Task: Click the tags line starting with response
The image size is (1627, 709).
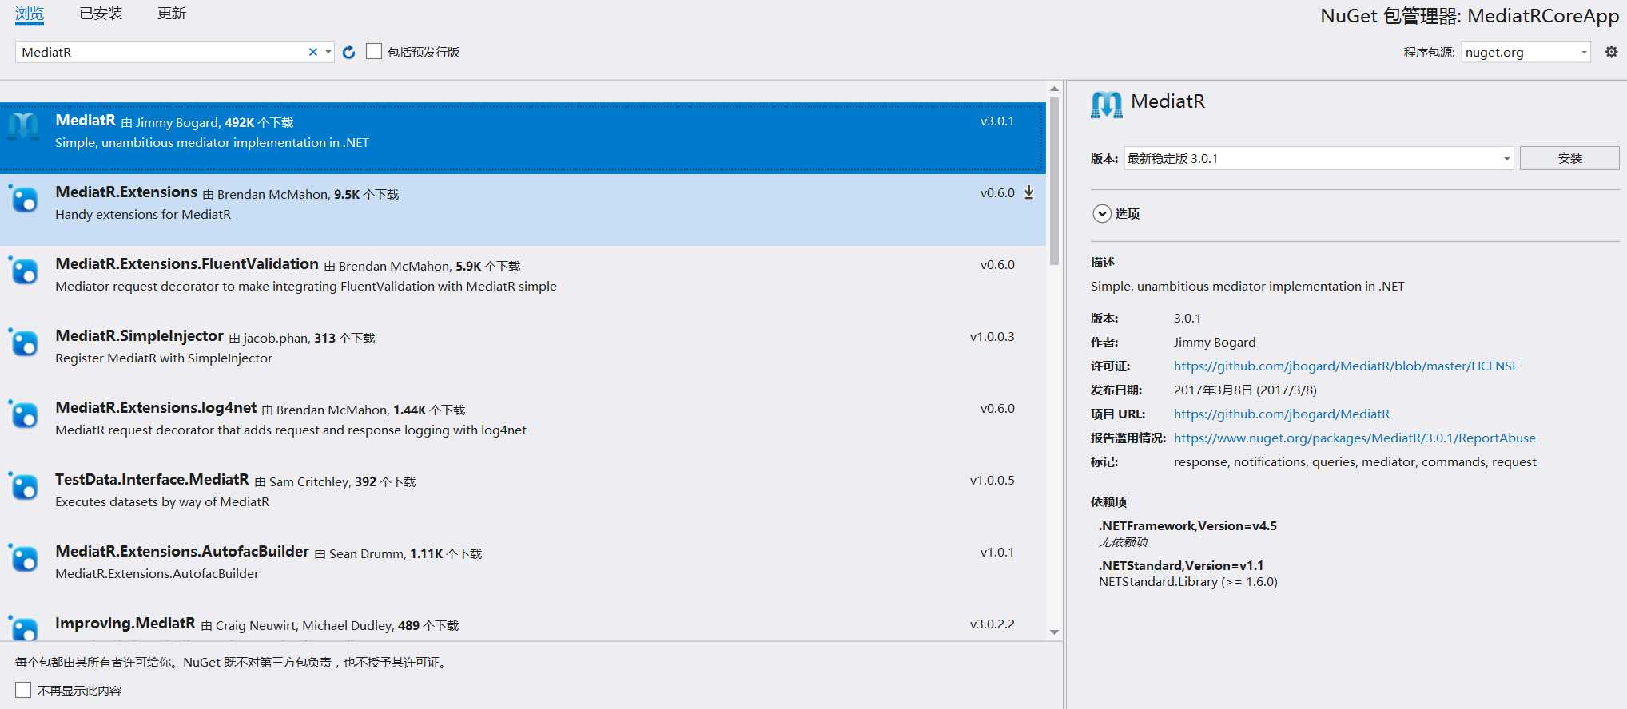Action: (x=1355, y=462)
